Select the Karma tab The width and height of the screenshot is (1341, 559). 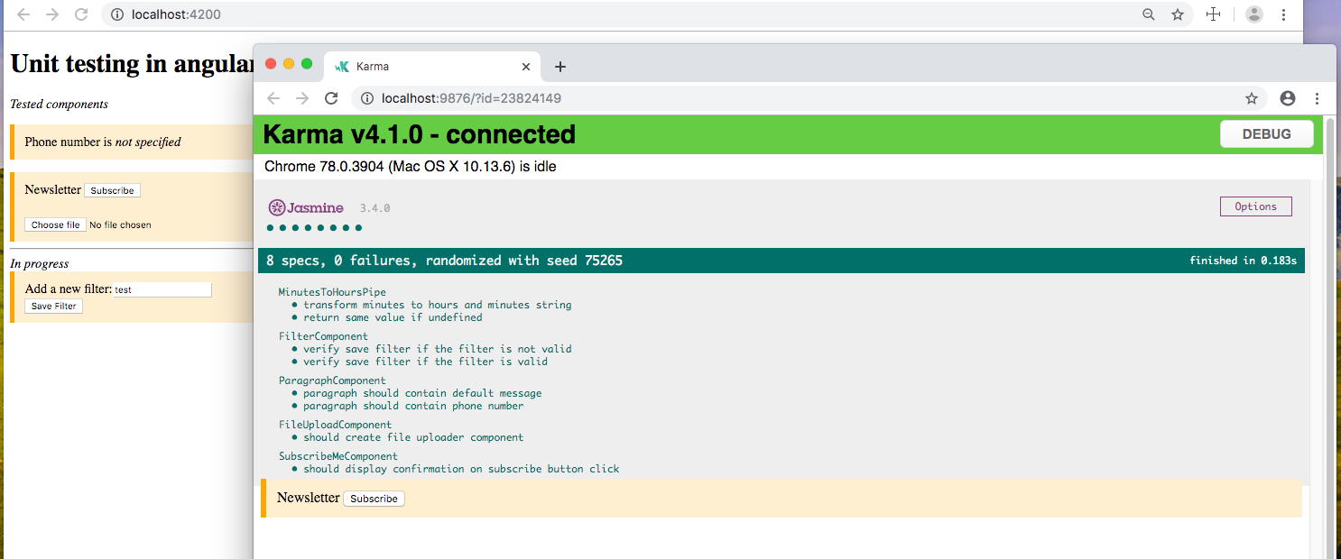click(431, 67)
